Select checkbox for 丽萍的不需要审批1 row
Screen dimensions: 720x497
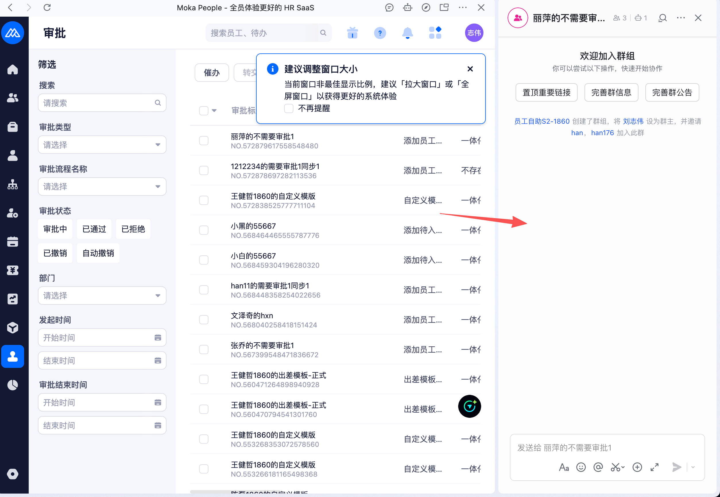coord(204,141)
